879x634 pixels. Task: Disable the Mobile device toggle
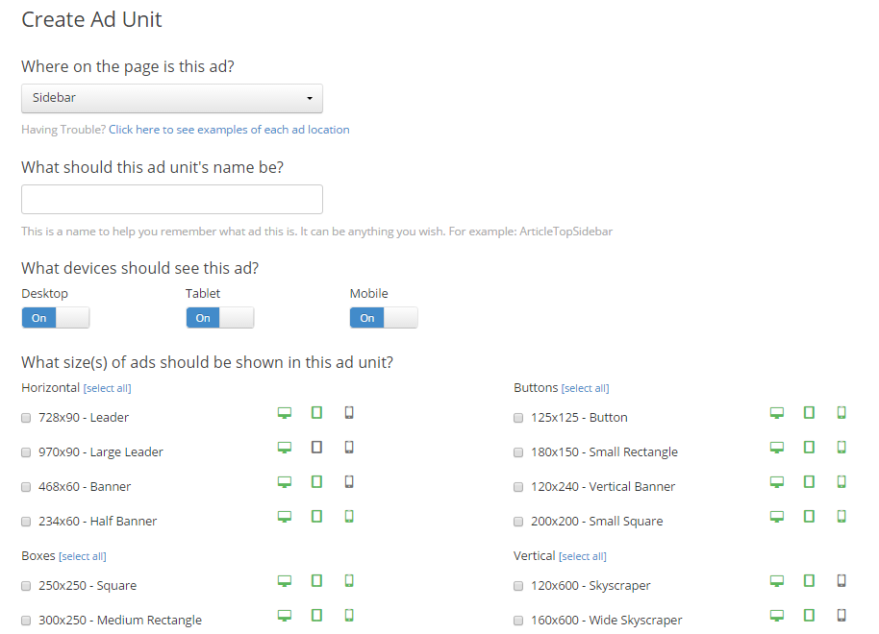pyautogui.click(x=384, y=318)
